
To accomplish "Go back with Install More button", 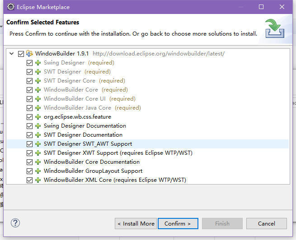I will pos(136,224).
